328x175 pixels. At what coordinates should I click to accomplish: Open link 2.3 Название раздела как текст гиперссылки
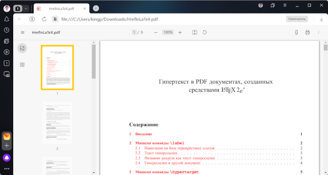coord(175,158)
